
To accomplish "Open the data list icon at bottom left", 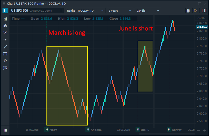I will tap(5, 130).
